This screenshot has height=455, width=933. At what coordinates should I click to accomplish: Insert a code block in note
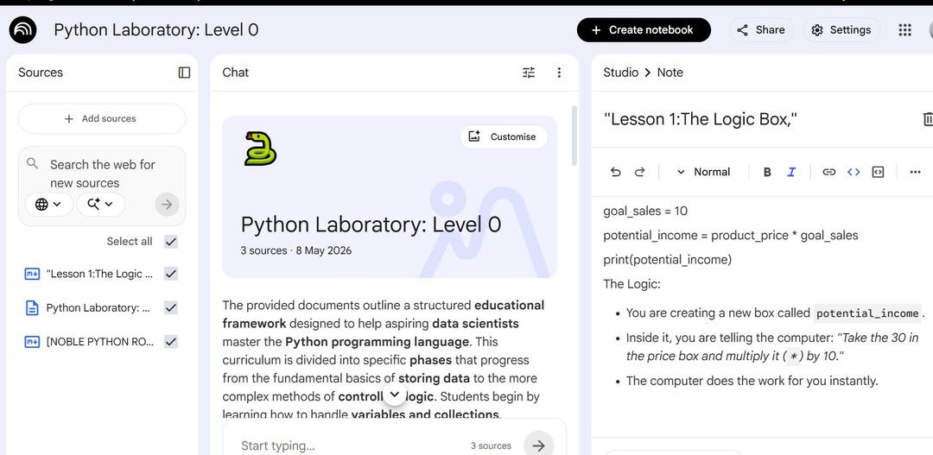[x=878, y=172]
